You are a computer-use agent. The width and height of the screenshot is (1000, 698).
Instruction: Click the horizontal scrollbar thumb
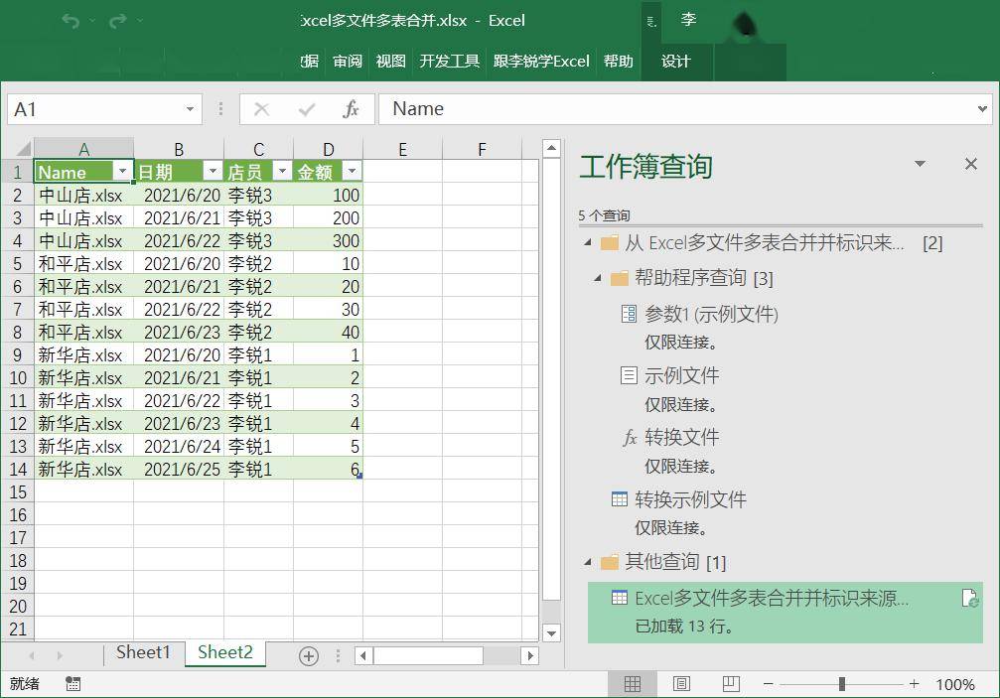[x=428, y=656]
